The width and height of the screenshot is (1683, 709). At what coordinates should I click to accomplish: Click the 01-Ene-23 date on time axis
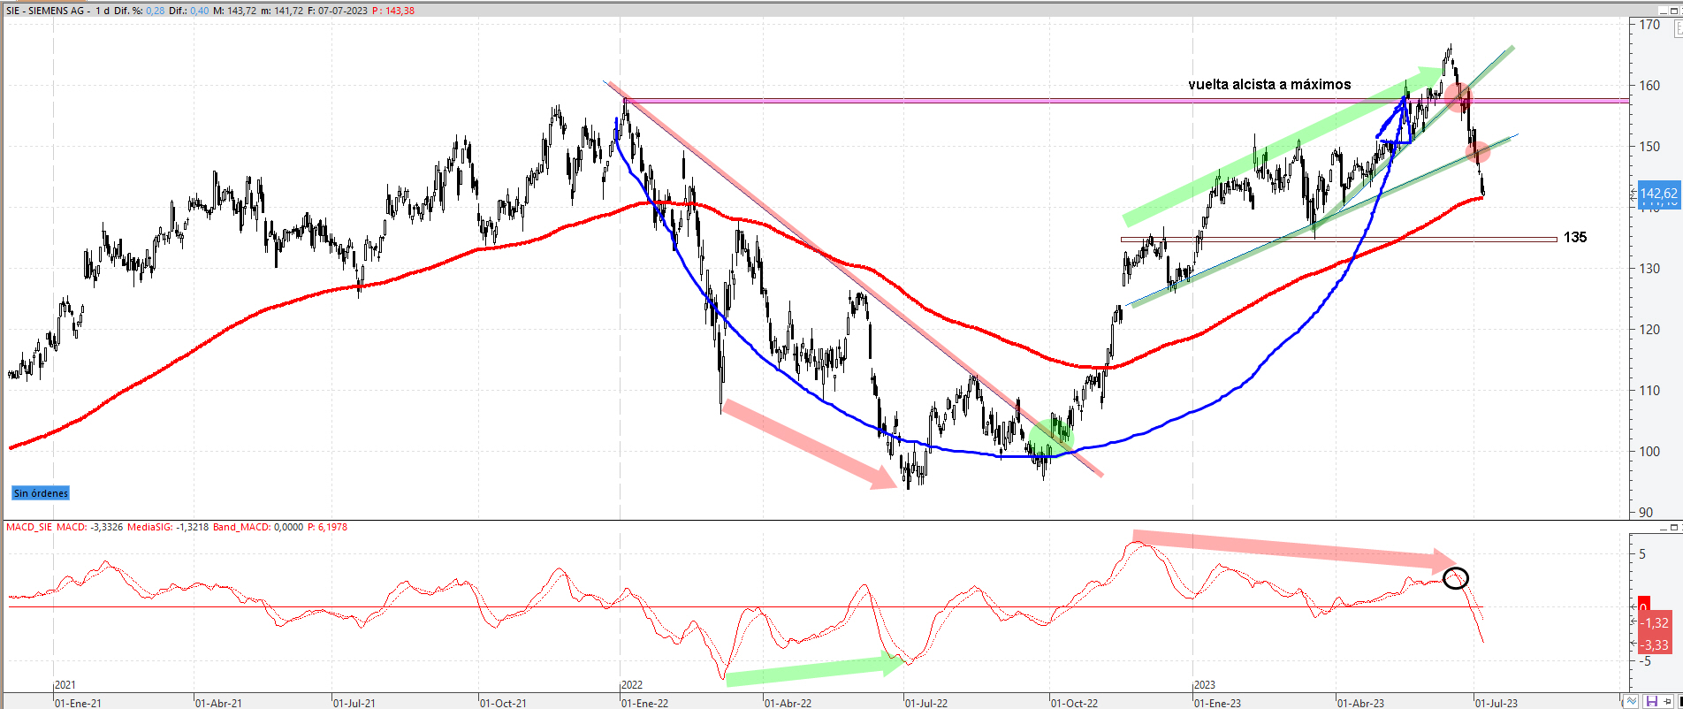point(1217,703)
